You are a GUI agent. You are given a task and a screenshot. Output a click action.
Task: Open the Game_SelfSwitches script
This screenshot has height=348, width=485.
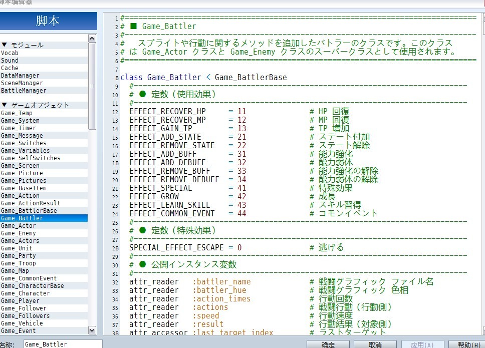tap(44, 158)
